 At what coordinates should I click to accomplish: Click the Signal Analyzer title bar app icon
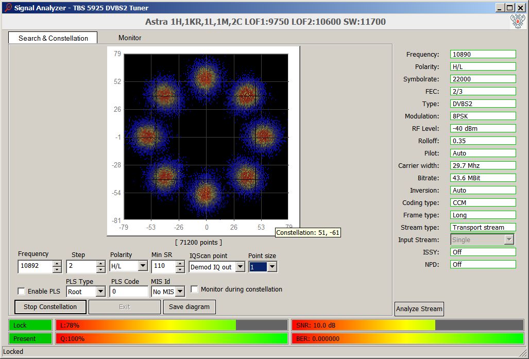[8, 7]
